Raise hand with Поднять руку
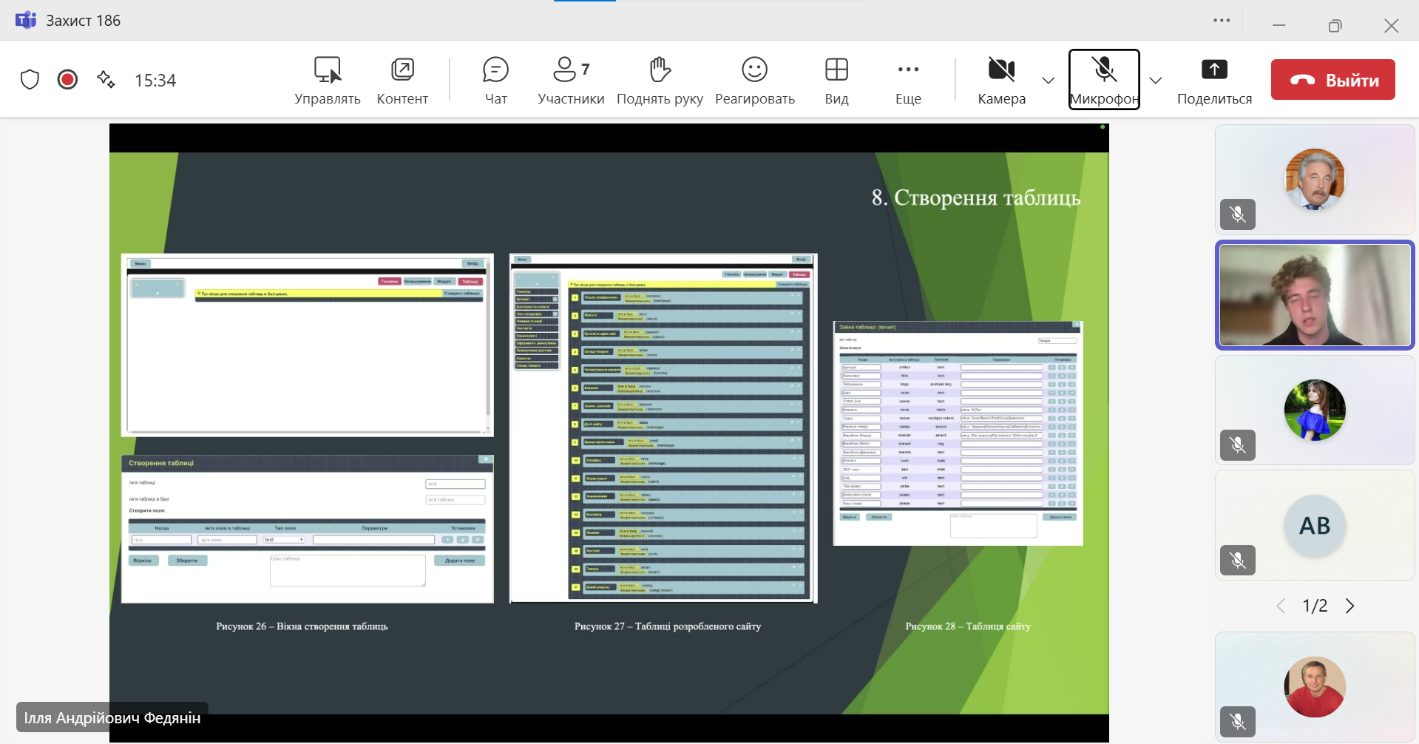Screen dimensions: 1419x744 [660, 80]
